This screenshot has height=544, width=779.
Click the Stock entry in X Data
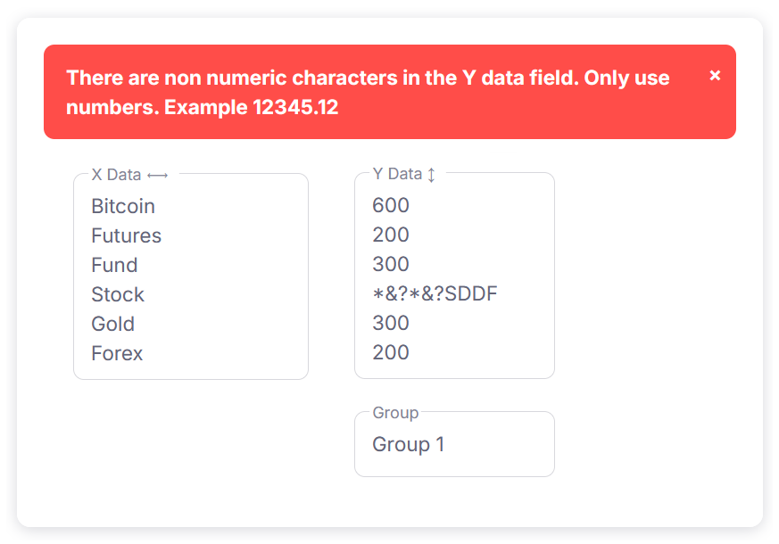coord(117,294)
